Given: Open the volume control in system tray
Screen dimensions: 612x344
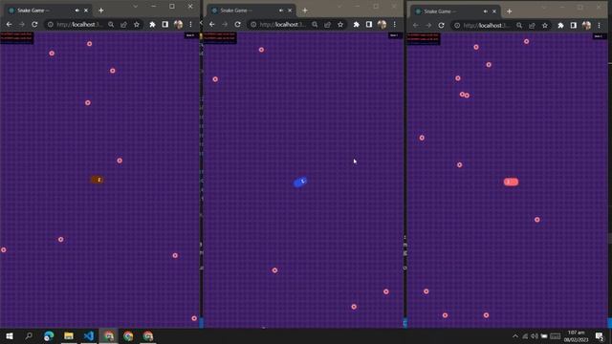Looking at the screenshot, I should (x=535, y=336).
